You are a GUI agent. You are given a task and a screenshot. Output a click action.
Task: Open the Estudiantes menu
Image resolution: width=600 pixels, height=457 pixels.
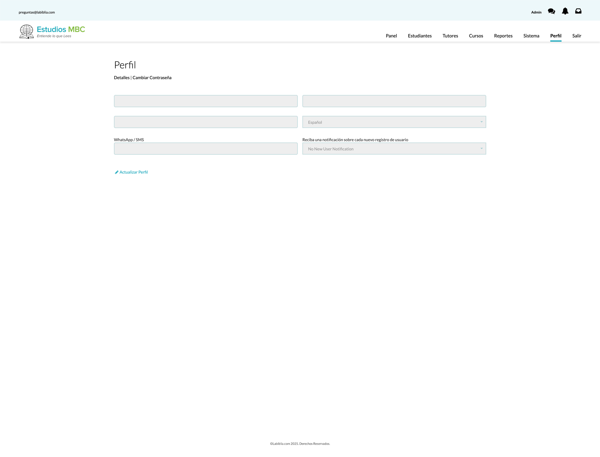pos(420,36)
